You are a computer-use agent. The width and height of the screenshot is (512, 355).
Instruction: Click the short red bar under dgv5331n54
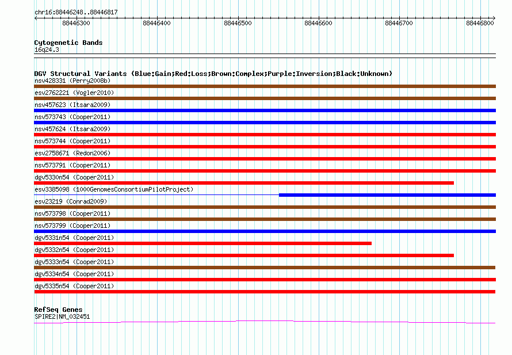point(202,243)
